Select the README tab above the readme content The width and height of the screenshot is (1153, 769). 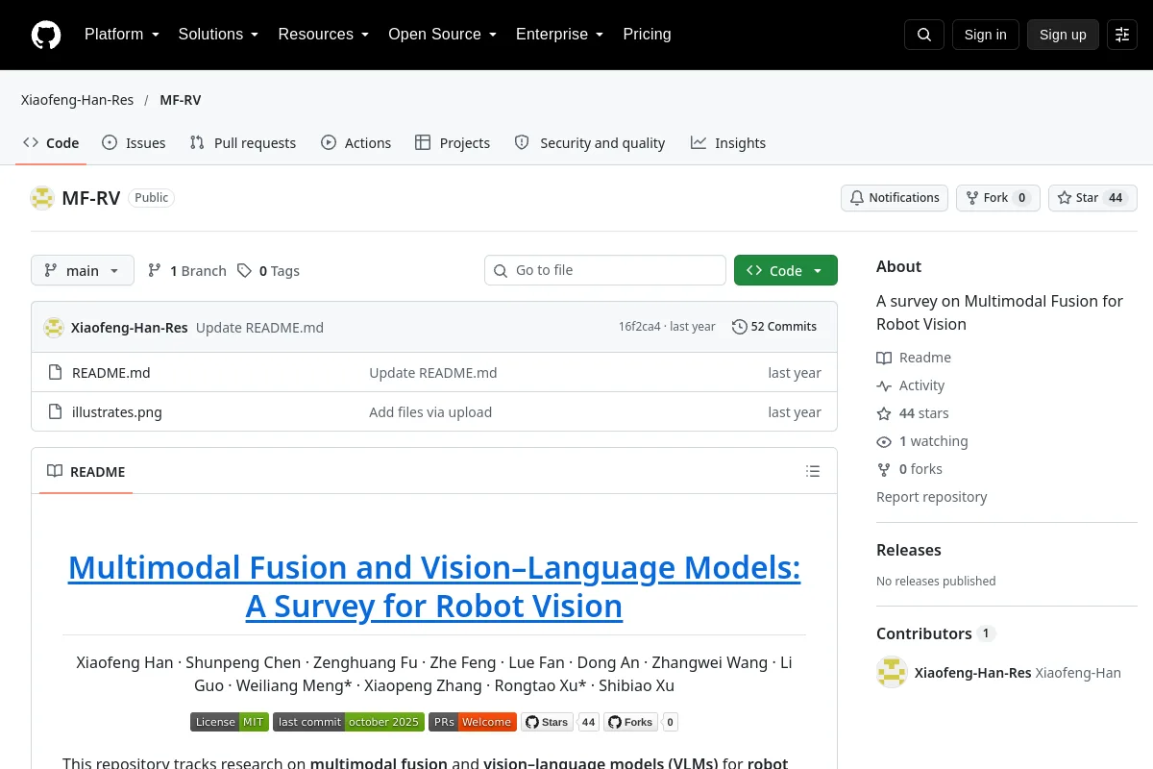pos(86,471)
